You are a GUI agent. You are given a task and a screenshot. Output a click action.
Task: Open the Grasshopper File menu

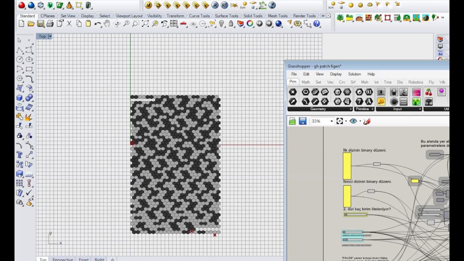click(x=294, y=74)
